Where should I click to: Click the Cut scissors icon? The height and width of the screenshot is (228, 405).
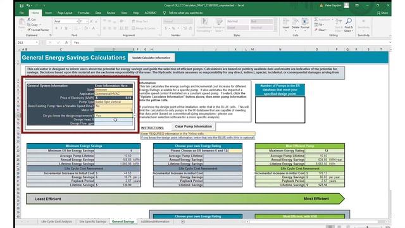29,20
